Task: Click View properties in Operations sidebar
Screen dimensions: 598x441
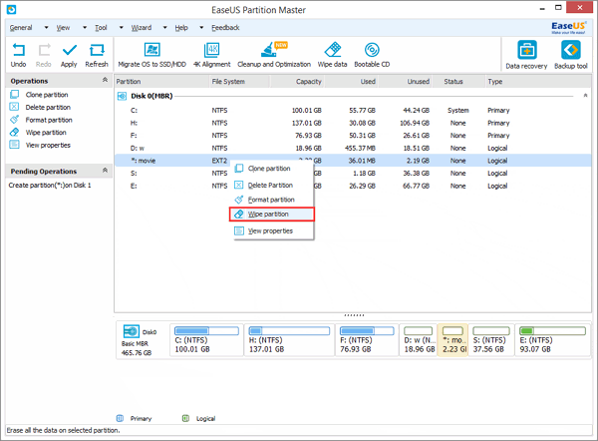Action: 48,145
